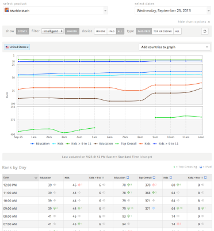The height and width of the screenshot is (231, 214).
Task: Click the iPad icon in Kids > 9 to 11 header
Action: point(205,177)
